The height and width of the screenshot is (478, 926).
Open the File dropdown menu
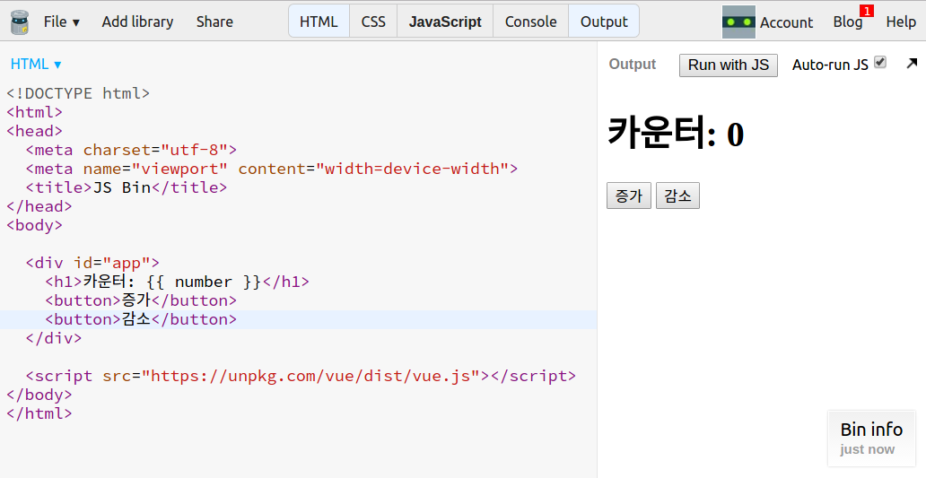click(x=61, y=22)
